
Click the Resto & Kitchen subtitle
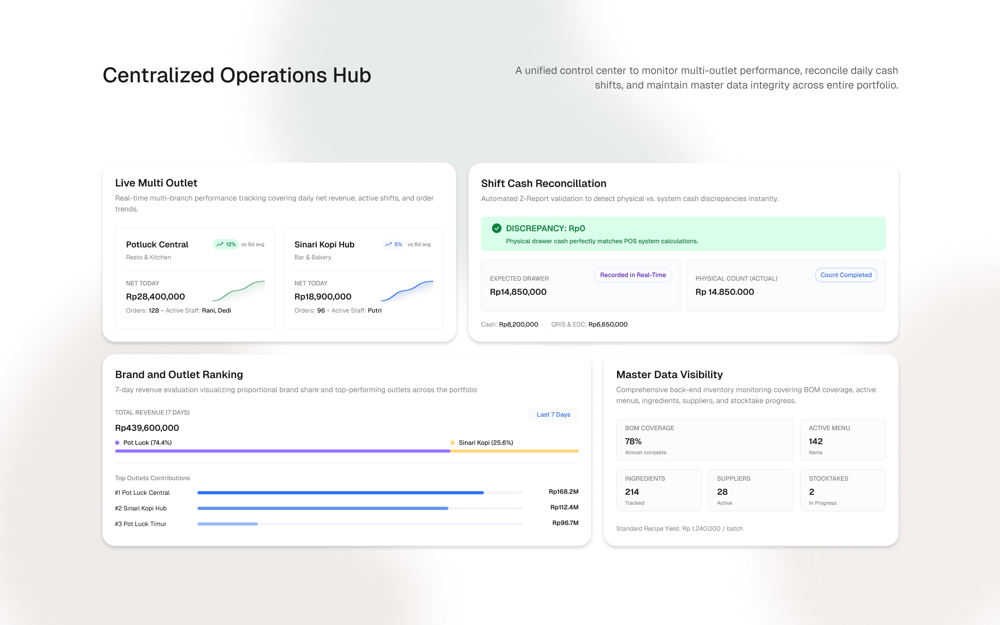(x=148, y=257)
